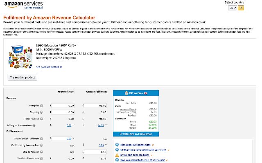This screenshot has height=163, width=262.
Task: Open the 5.29 Fulfilment by Amazon fees link
Action: tap(102, 145)
